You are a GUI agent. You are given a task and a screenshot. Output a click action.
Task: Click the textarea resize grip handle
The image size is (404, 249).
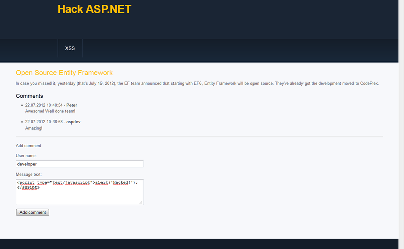[x=141, y=202]
